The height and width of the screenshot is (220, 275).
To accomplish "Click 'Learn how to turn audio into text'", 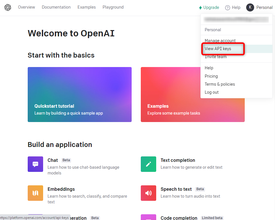I will pyautogui.click(x=190, y=196).
